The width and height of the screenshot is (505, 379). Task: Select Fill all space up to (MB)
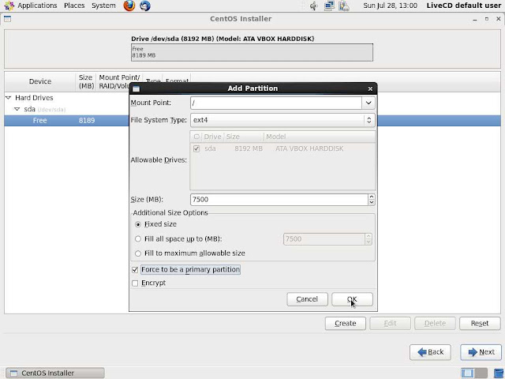click(138, 238)
